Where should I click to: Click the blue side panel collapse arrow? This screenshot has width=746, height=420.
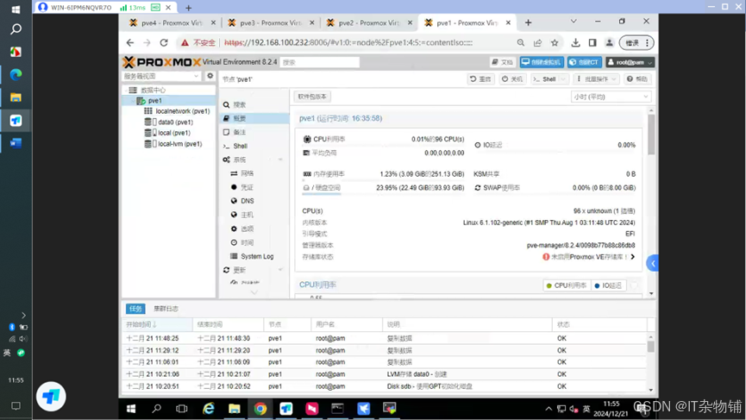[x=653, y=263]
